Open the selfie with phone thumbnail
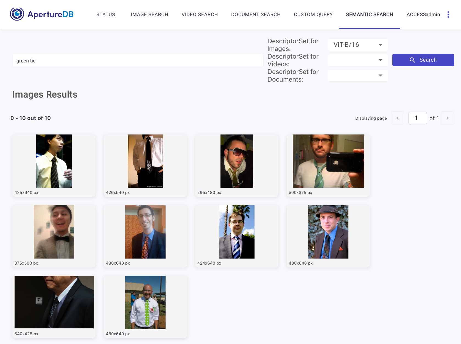 click(x=328, y=161)
